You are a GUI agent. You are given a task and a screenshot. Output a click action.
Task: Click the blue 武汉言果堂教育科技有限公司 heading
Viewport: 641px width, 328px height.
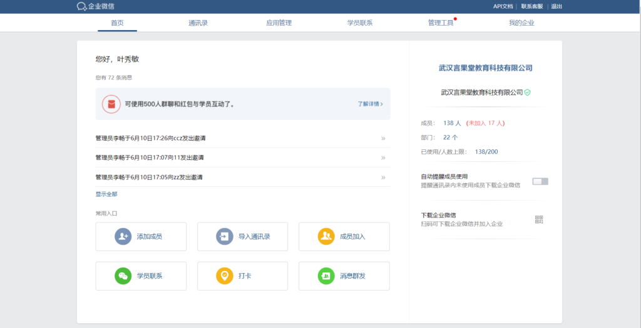coord(486,67)
